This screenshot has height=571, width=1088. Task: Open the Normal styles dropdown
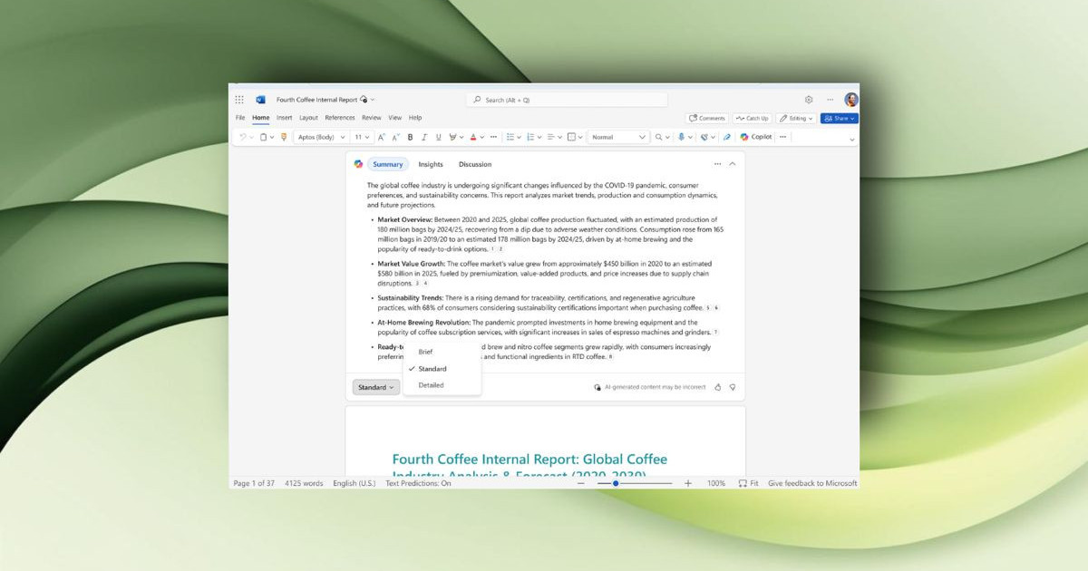pyautogui.click(x=618, y=137)
